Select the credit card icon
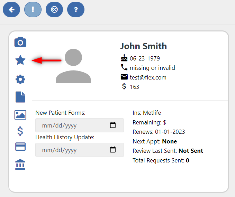 (20, 147)
